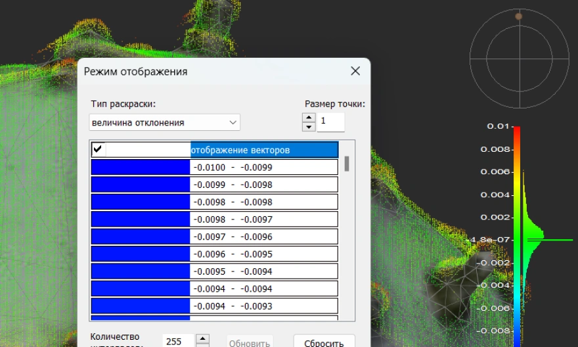Click the Обновить button
The height and width of the screenshot is (347, 578).
tap(250, 342)
